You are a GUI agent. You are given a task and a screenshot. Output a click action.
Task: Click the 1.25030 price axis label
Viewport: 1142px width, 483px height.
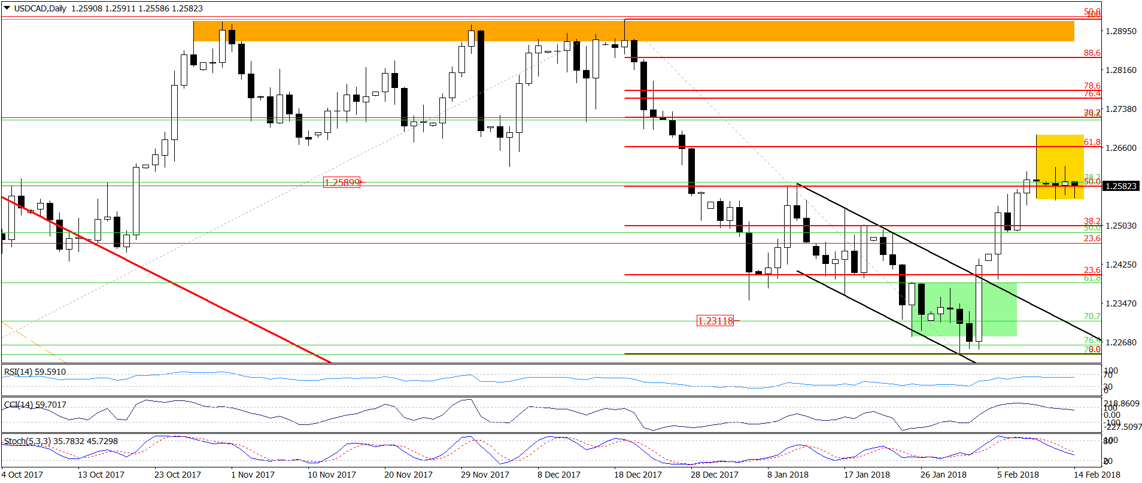(1121, 226)
